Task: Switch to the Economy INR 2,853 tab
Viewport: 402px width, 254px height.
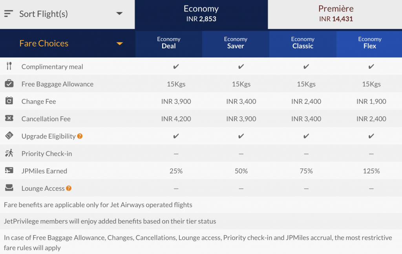Action: (x=201, y=14)
